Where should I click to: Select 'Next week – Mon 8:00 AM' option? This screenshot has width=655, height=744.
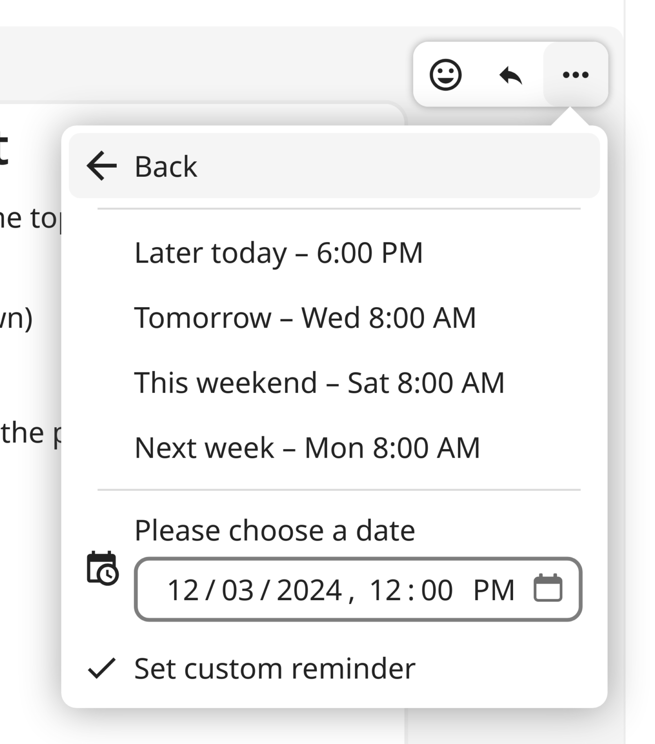[x=307, y=447]
